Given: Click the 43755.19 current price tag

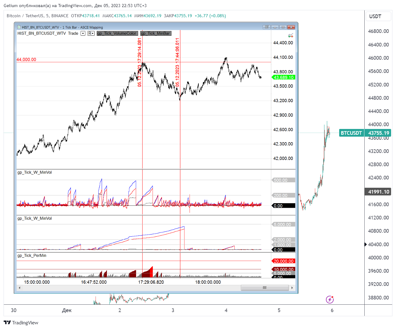Looking at the screenshot, I should 378,133.
